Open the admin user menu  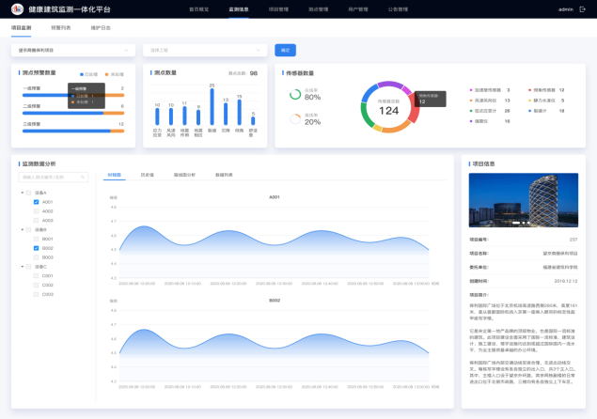click(569, 9)
